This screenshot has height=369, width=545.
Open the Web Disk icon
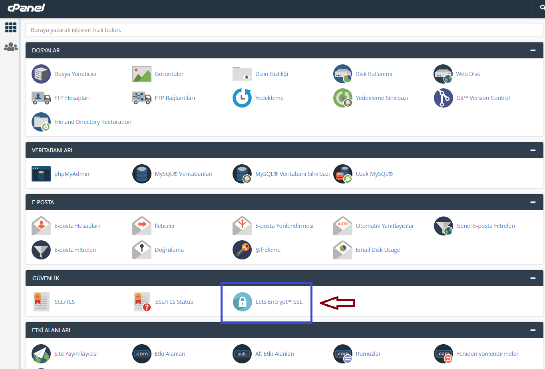coord(443,74)
